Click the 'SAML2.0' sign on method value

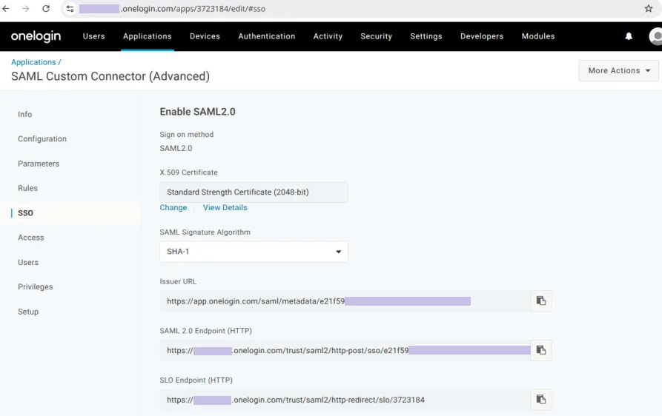(x=176, y=148)
